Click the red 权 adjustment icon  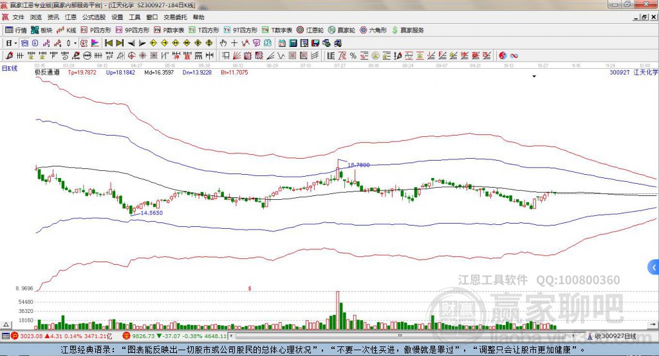tap(84, 43)
